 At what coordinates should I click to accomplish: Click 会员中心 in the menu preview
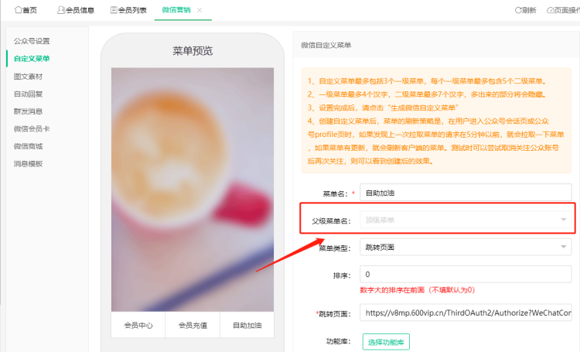coord(138,326)
